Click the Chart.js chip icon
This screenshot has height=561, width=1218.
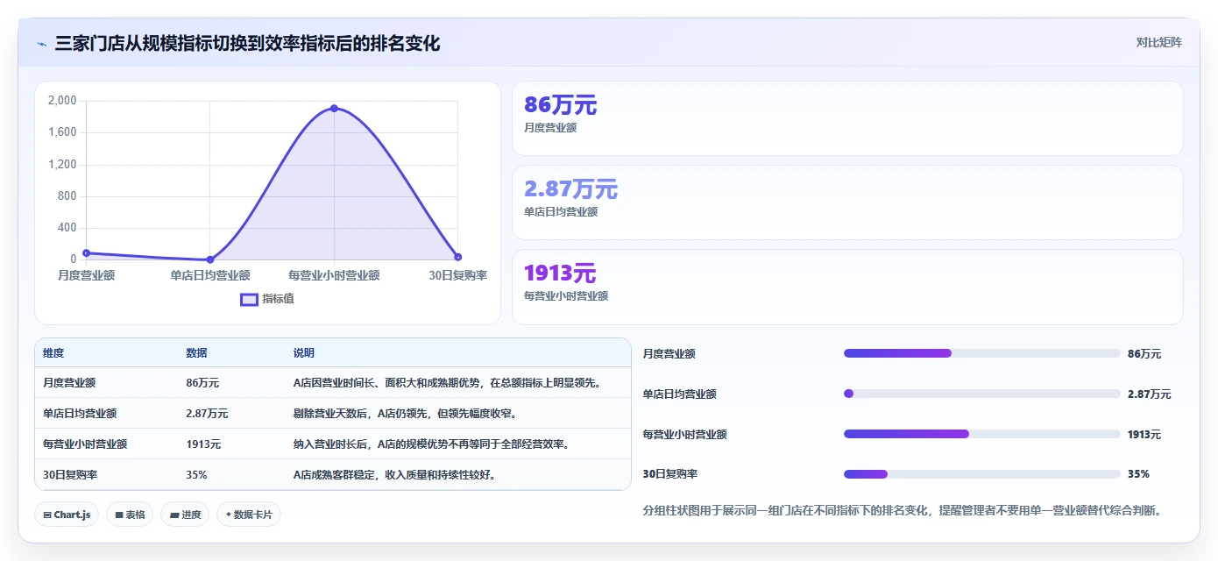click(x=46, y=515)
